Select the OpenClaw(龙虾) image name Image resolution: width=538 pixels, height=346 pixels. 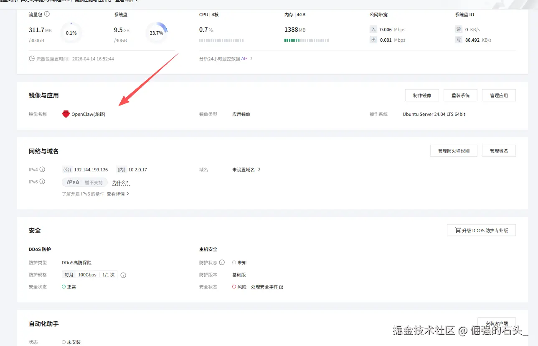coord(89,114)
